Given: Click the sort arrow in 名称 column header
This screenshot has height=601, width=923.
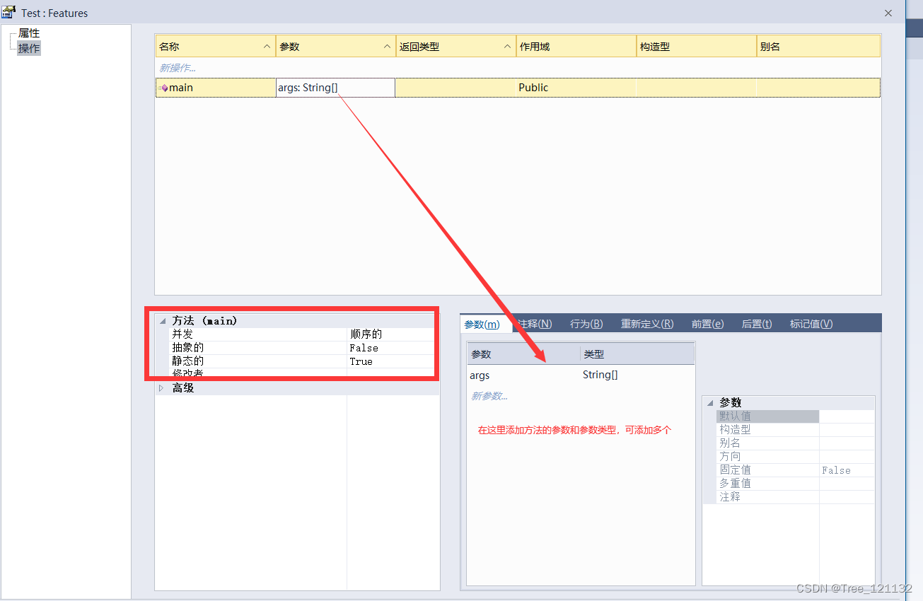Looking at the screenshot, I should point(267,47).
